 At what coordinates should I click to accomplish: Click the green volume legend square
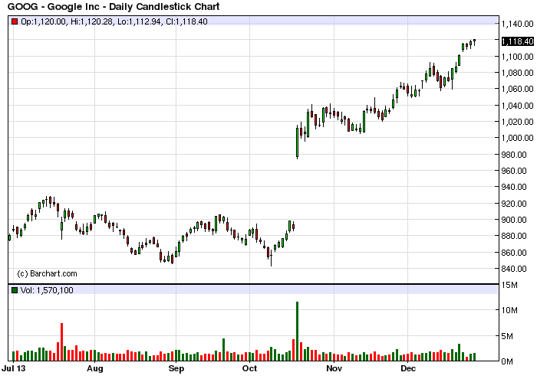pos(15,290)
